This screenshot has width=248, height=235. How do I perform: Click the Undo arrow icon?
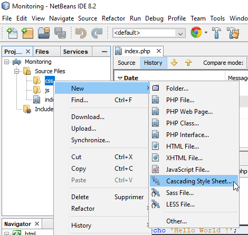click(81, 33)
